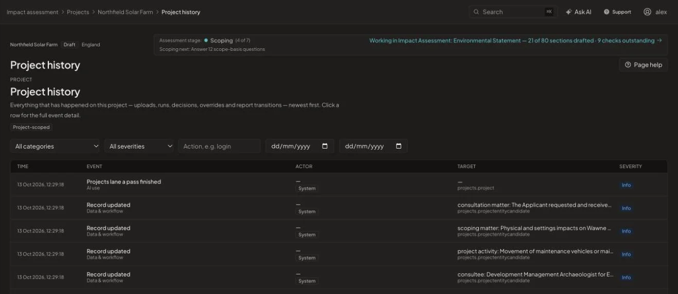Image resolution: width=678 pixels, height=294 pixels.
Task: Focus the Search field
Action: coord(513,12)
